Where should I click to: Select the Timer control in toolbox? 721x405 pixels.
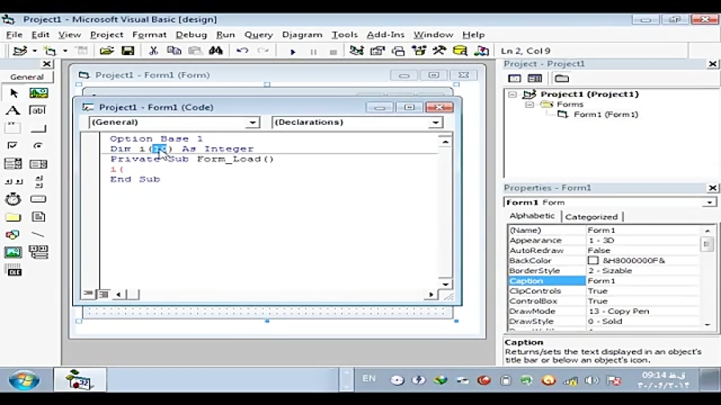click(x=13, y=198)
